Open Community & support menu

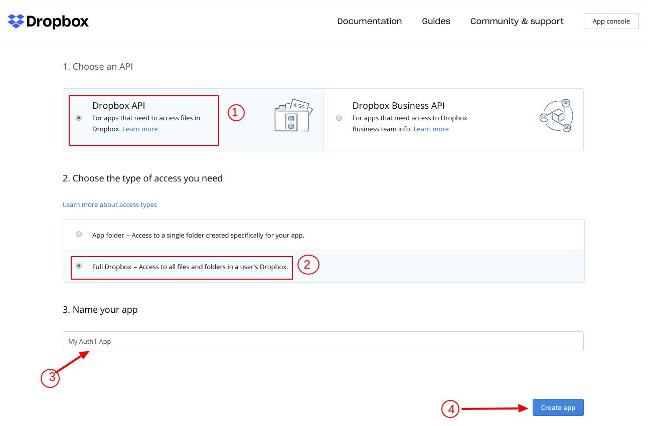(517, 21)
